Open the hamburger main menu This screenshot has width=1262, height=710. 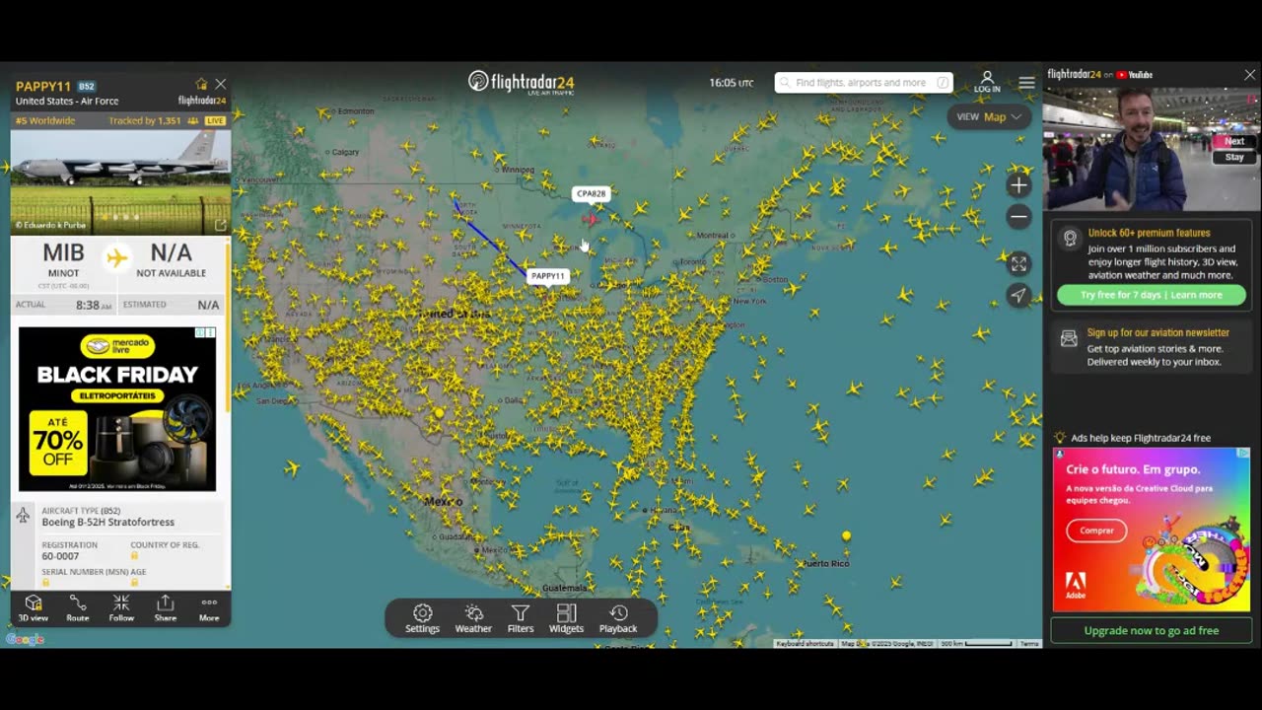[1026, 83]
